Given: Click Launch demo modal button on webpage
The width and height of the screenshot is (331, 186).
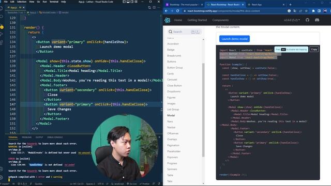Looking at the screenshot, I should pyautogui.click(x=234, y=39).
